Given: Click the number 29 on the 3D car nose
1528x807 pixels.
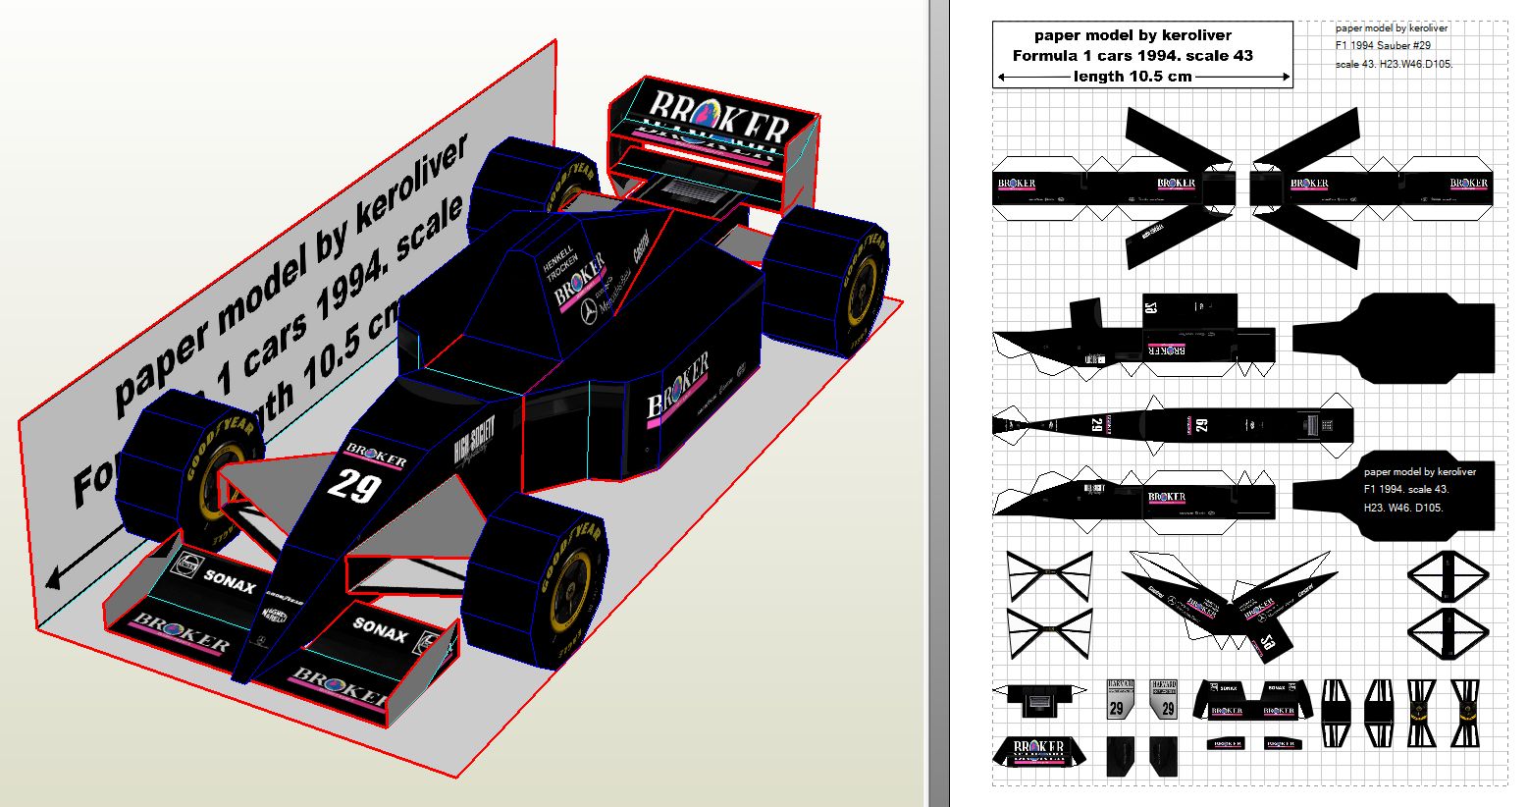Looking at the screenshot, I should click(351, 484).
